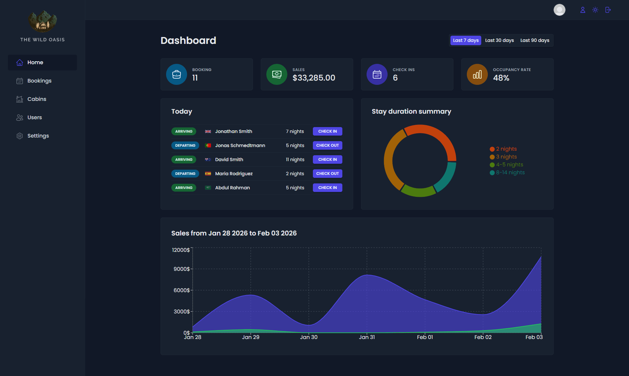
Task: Select Last 7 days filter
Action: coord(466,40)
